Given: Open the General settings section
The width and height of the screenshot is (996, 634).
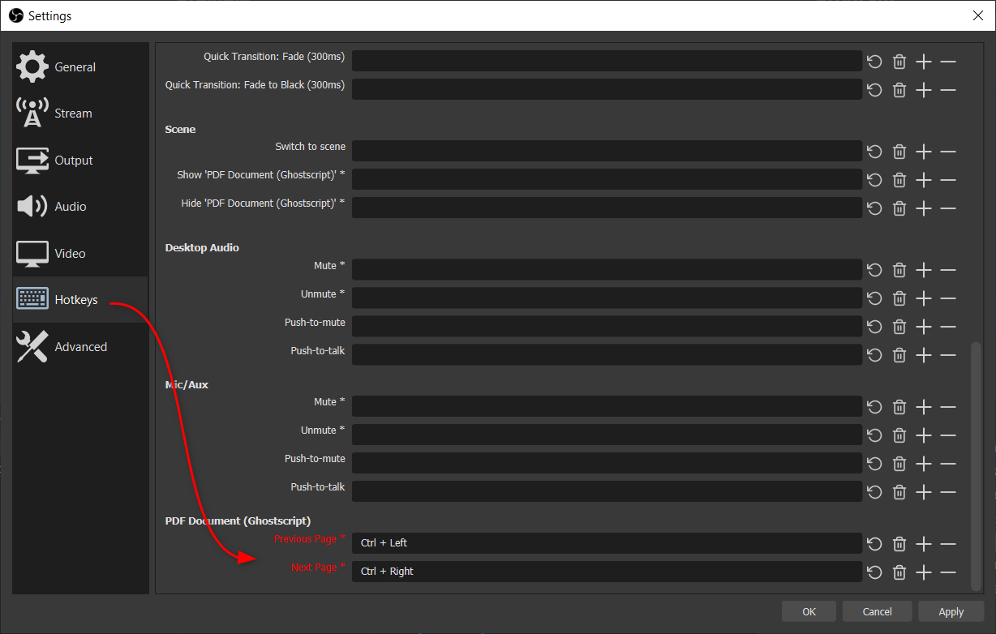Looking at the screenshot, I should click(x=74, y=66).
